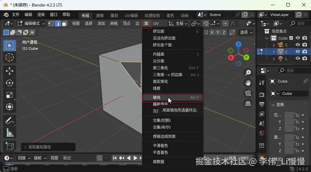
Task: Open the World properties tab
Action: (262, 133)
